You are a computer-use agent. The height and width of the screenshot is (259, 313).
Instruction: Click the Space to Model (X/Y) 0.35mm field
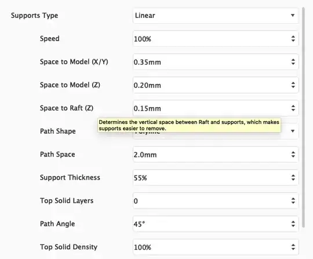tap(216, 61)
